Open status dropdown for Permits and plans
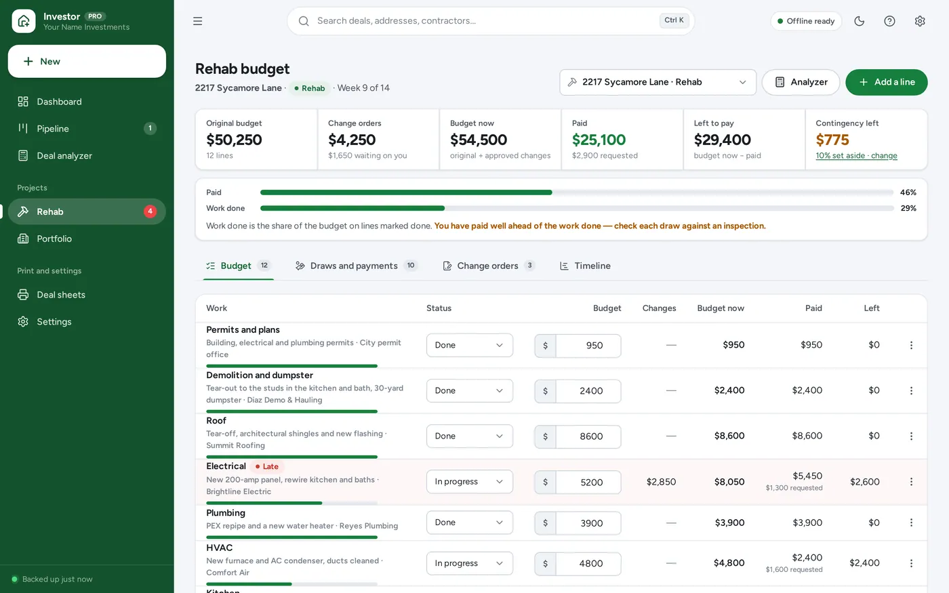949x593 pixels. coord(470,345)
